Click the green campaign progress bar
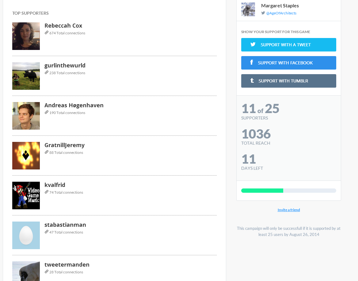 (x=289, y=191)
